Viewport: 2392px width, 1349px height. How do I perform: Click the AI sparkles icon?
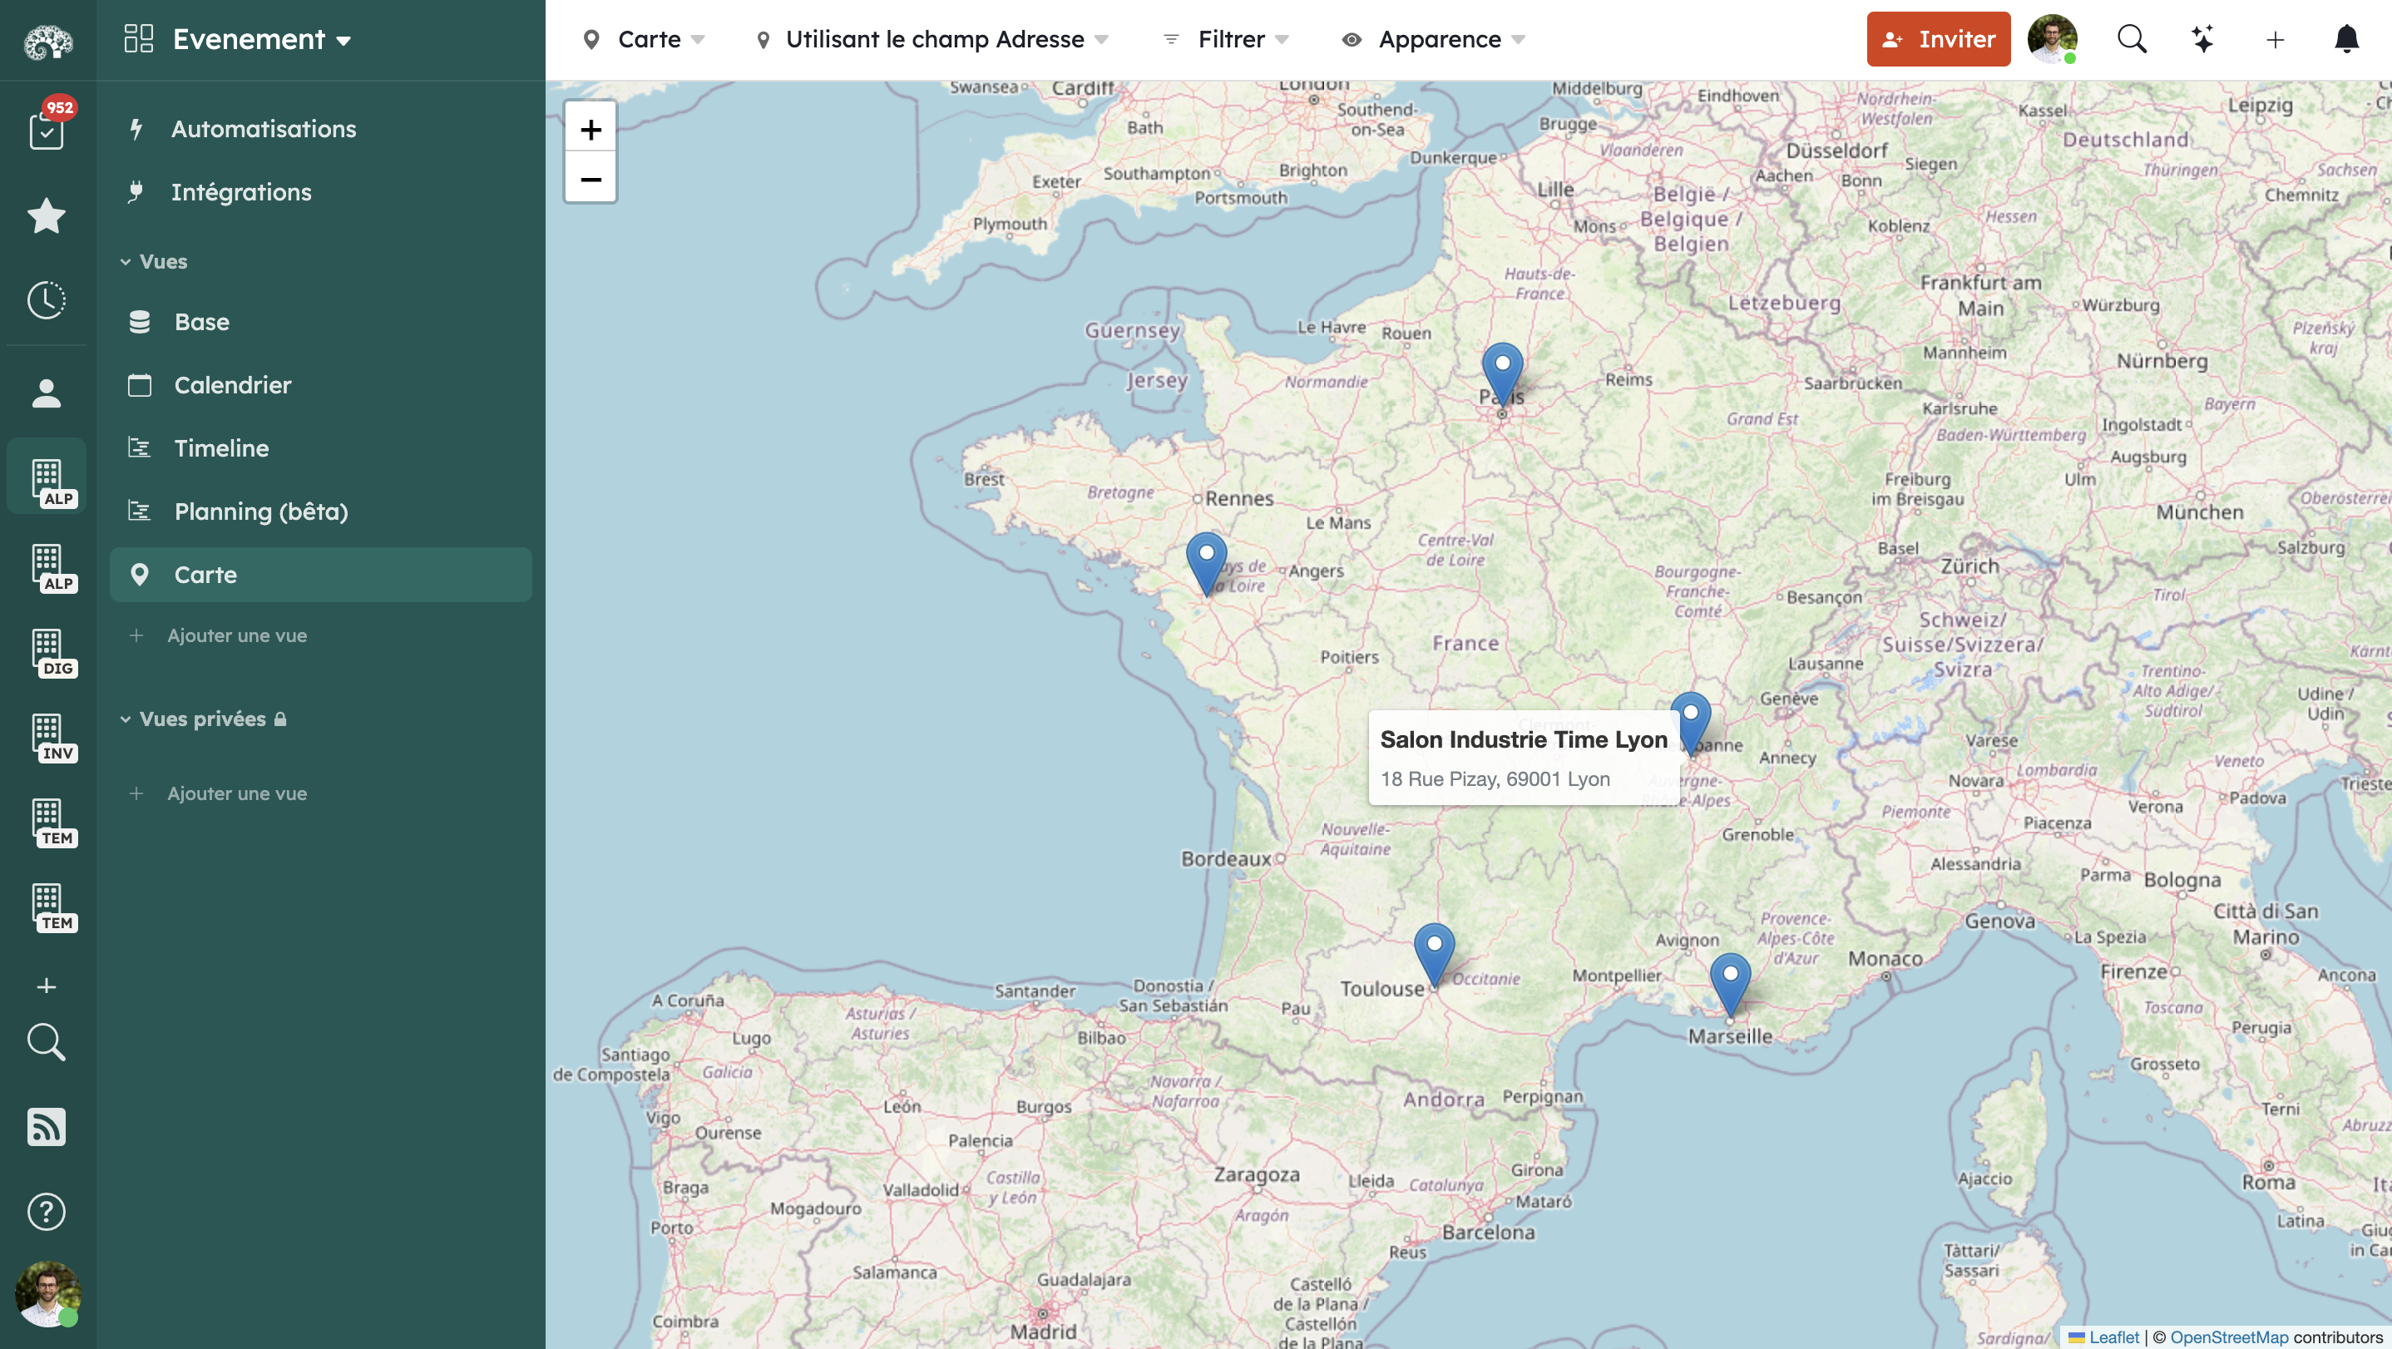2203,39
